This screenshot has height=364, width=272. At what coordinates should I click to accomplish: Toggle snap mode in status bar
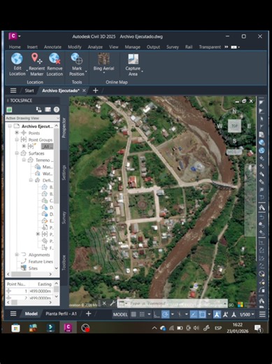click(x=142, y=314)
